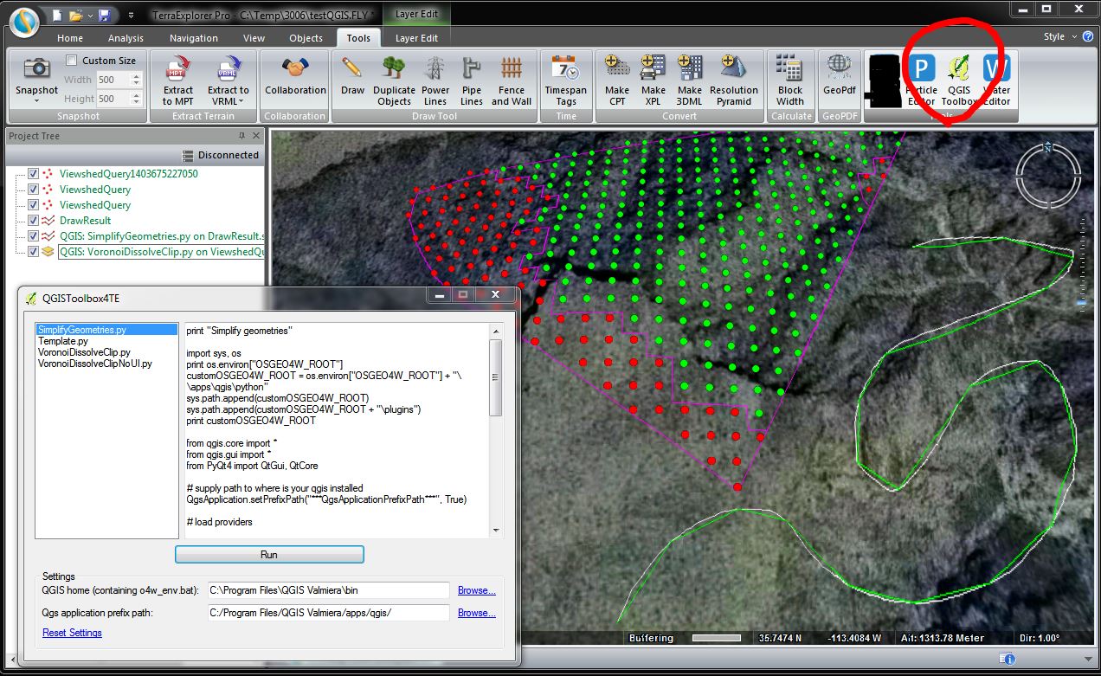Click the Width spinner arrows

pos(135,80)
